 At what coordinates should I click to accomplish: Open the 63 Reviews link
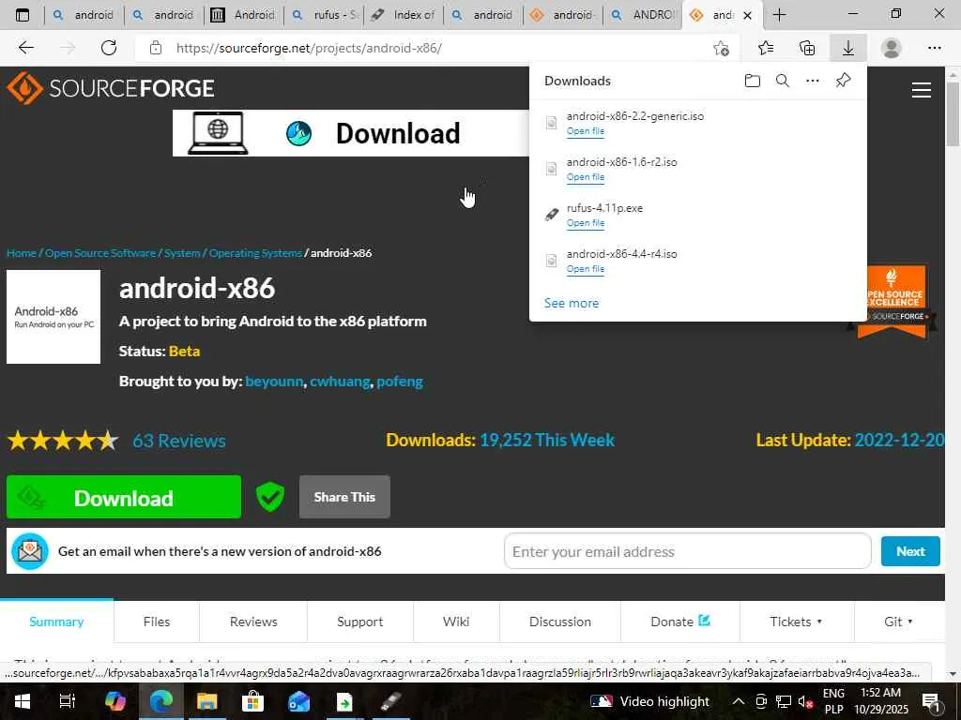click(x=179, y=441)
